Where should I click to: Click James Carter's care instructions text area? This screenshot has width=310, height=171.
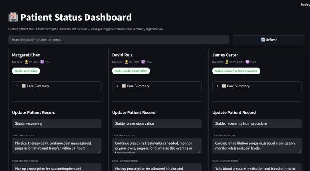(x=257, y=167)
